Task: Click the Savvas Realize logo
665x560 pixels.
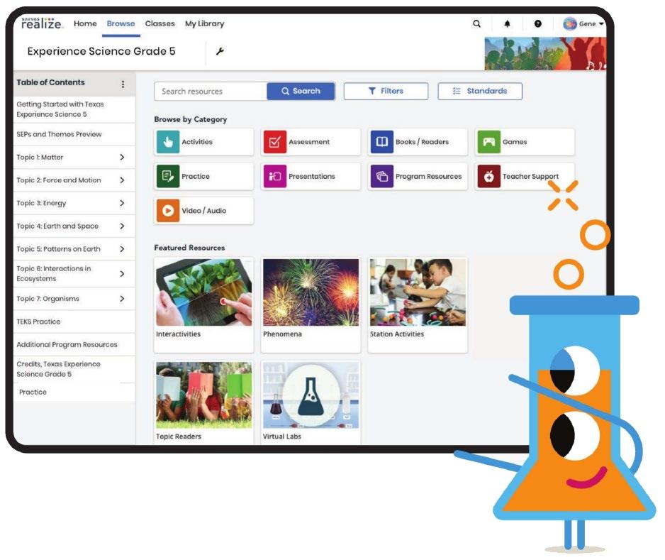Action: (x=42, y=23)
